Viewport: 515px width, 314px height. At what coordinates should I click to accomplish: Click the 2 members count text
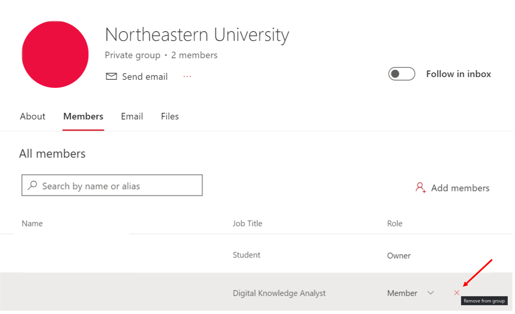pos(194,55)
